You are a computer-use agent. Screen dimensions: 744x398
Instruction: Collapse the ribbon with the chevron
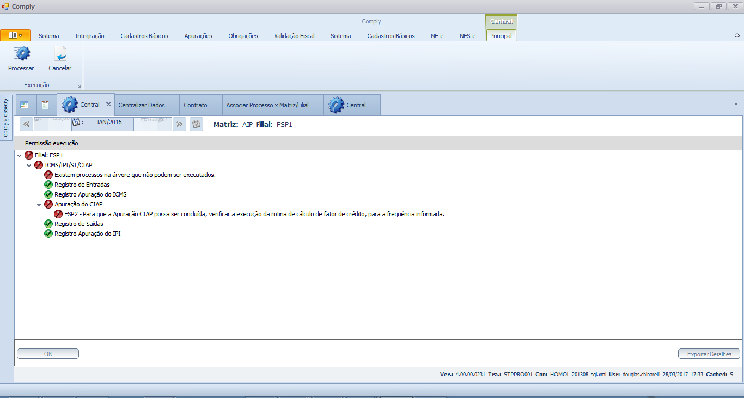coord(737,35)
